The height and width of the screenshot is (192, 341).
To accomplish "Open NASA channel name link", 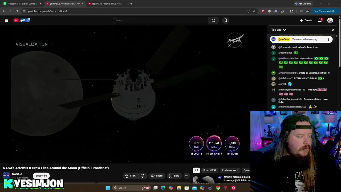I will 16,174.
